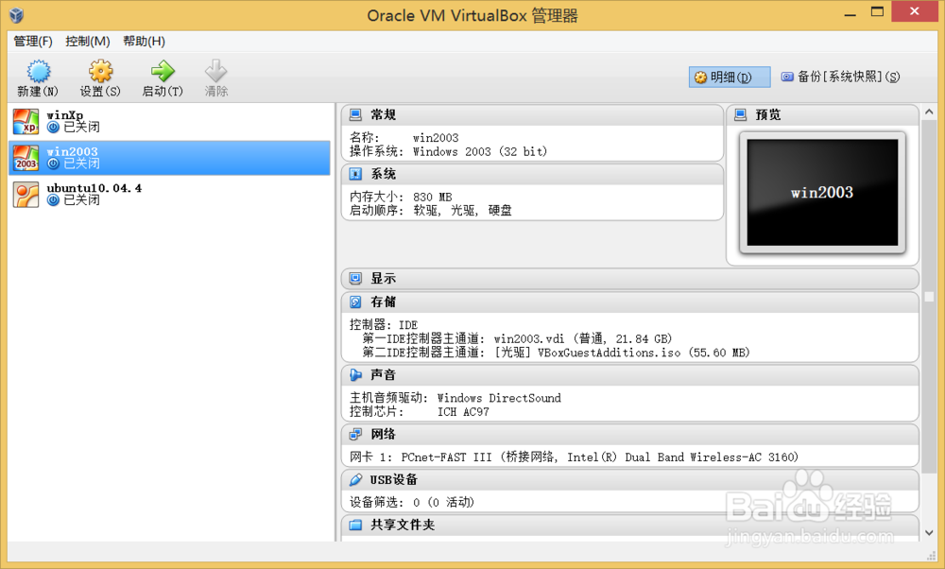Open the 网络 network settings header

coord(629,434)
